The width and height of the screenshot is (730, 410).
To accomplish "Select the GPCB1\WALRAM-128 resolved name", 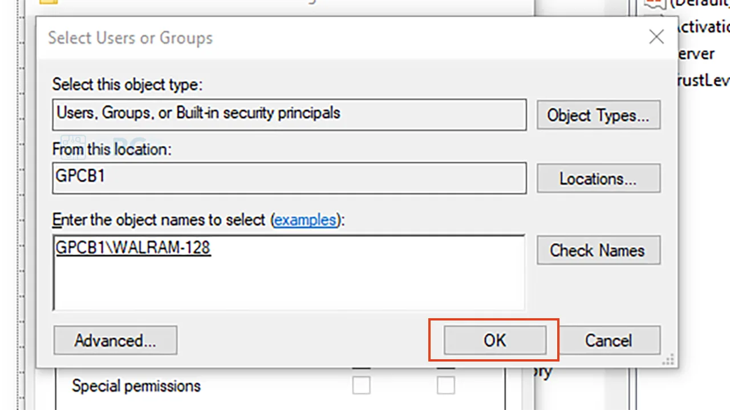I will click(133, 247).
